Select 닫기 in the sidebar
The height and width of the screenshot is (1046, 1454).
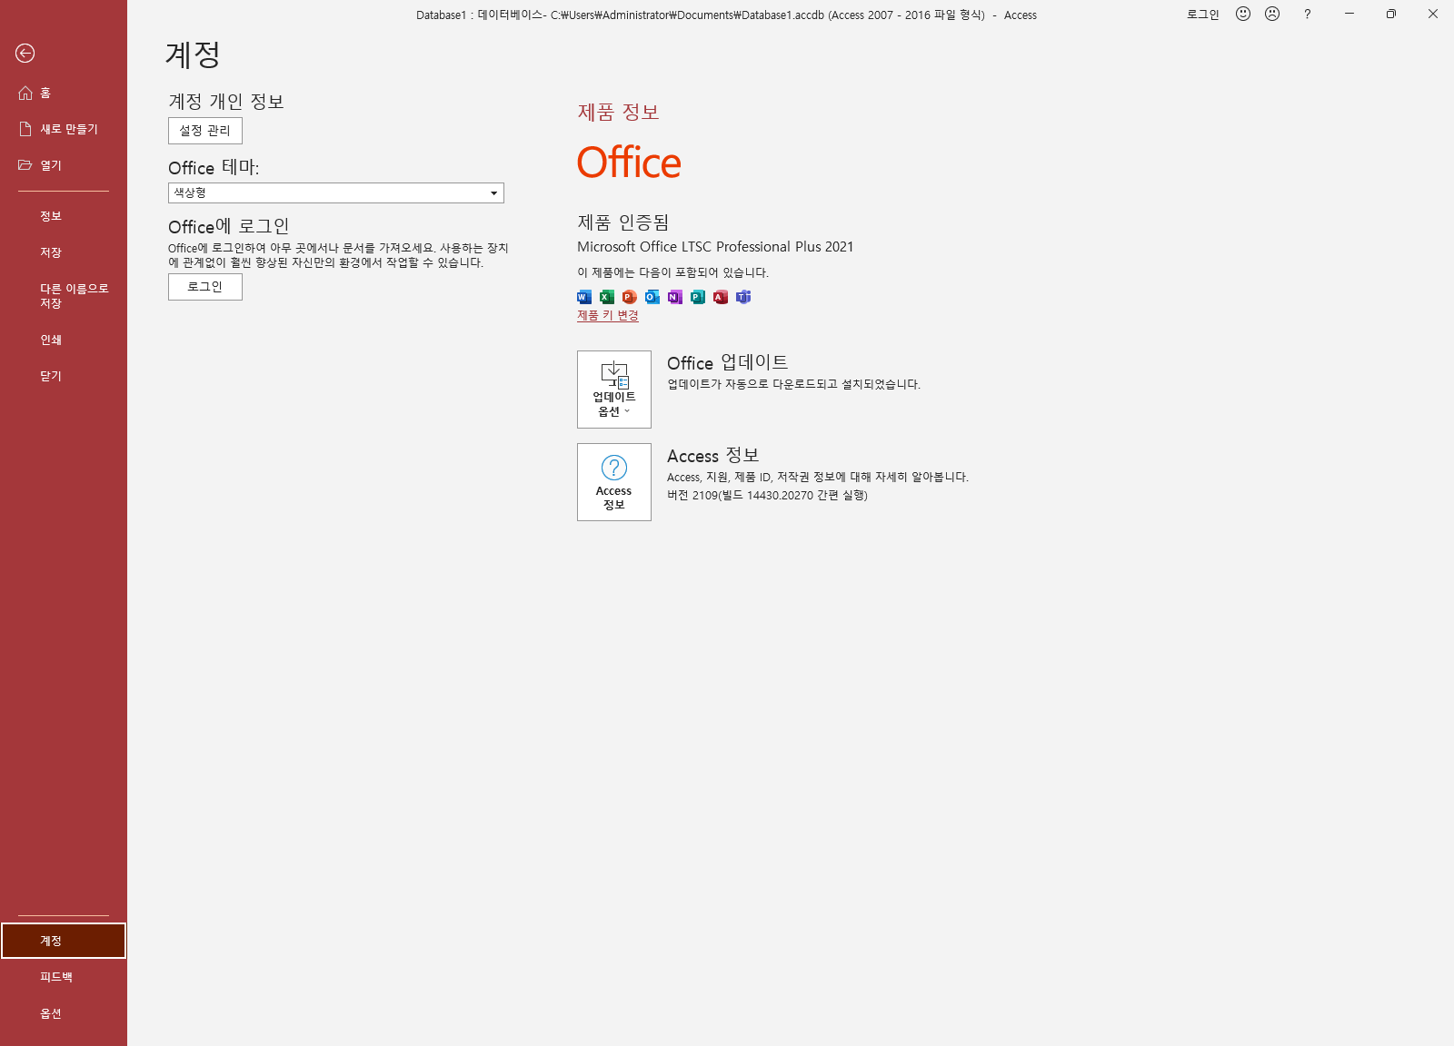[64, 376]
